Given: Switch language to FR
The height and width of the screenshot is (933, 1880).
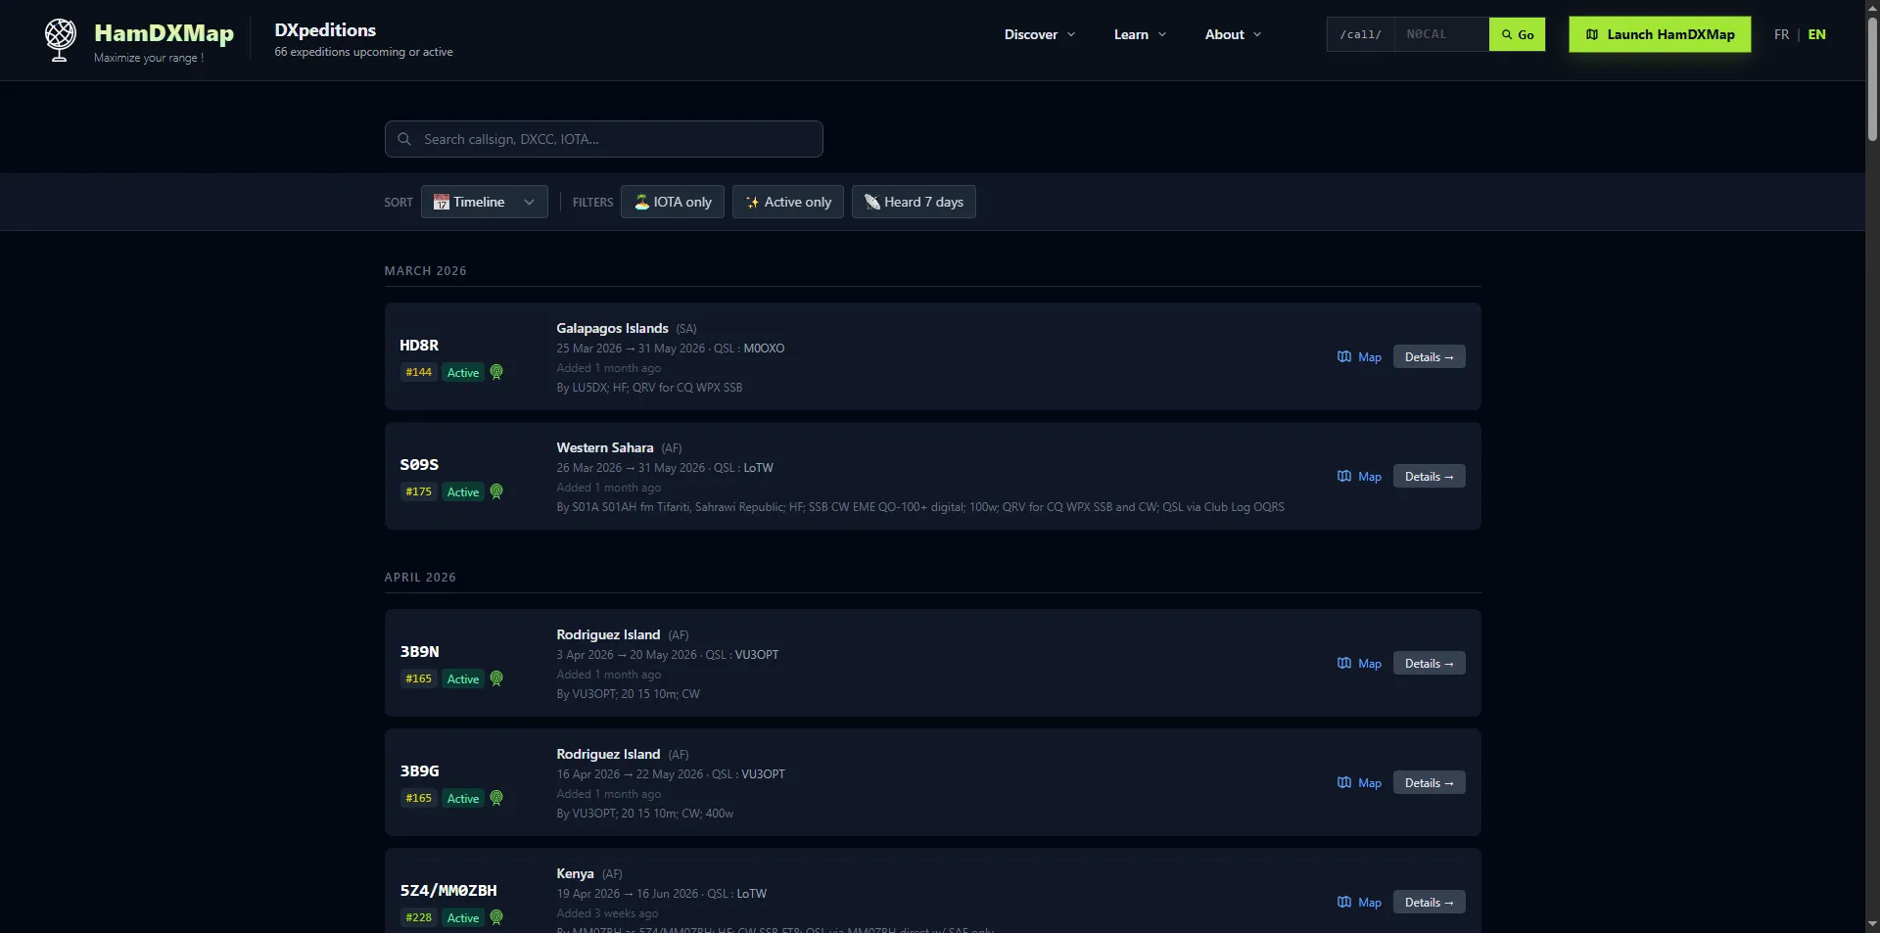Looking at the screenshot, I should [1781, 34].
